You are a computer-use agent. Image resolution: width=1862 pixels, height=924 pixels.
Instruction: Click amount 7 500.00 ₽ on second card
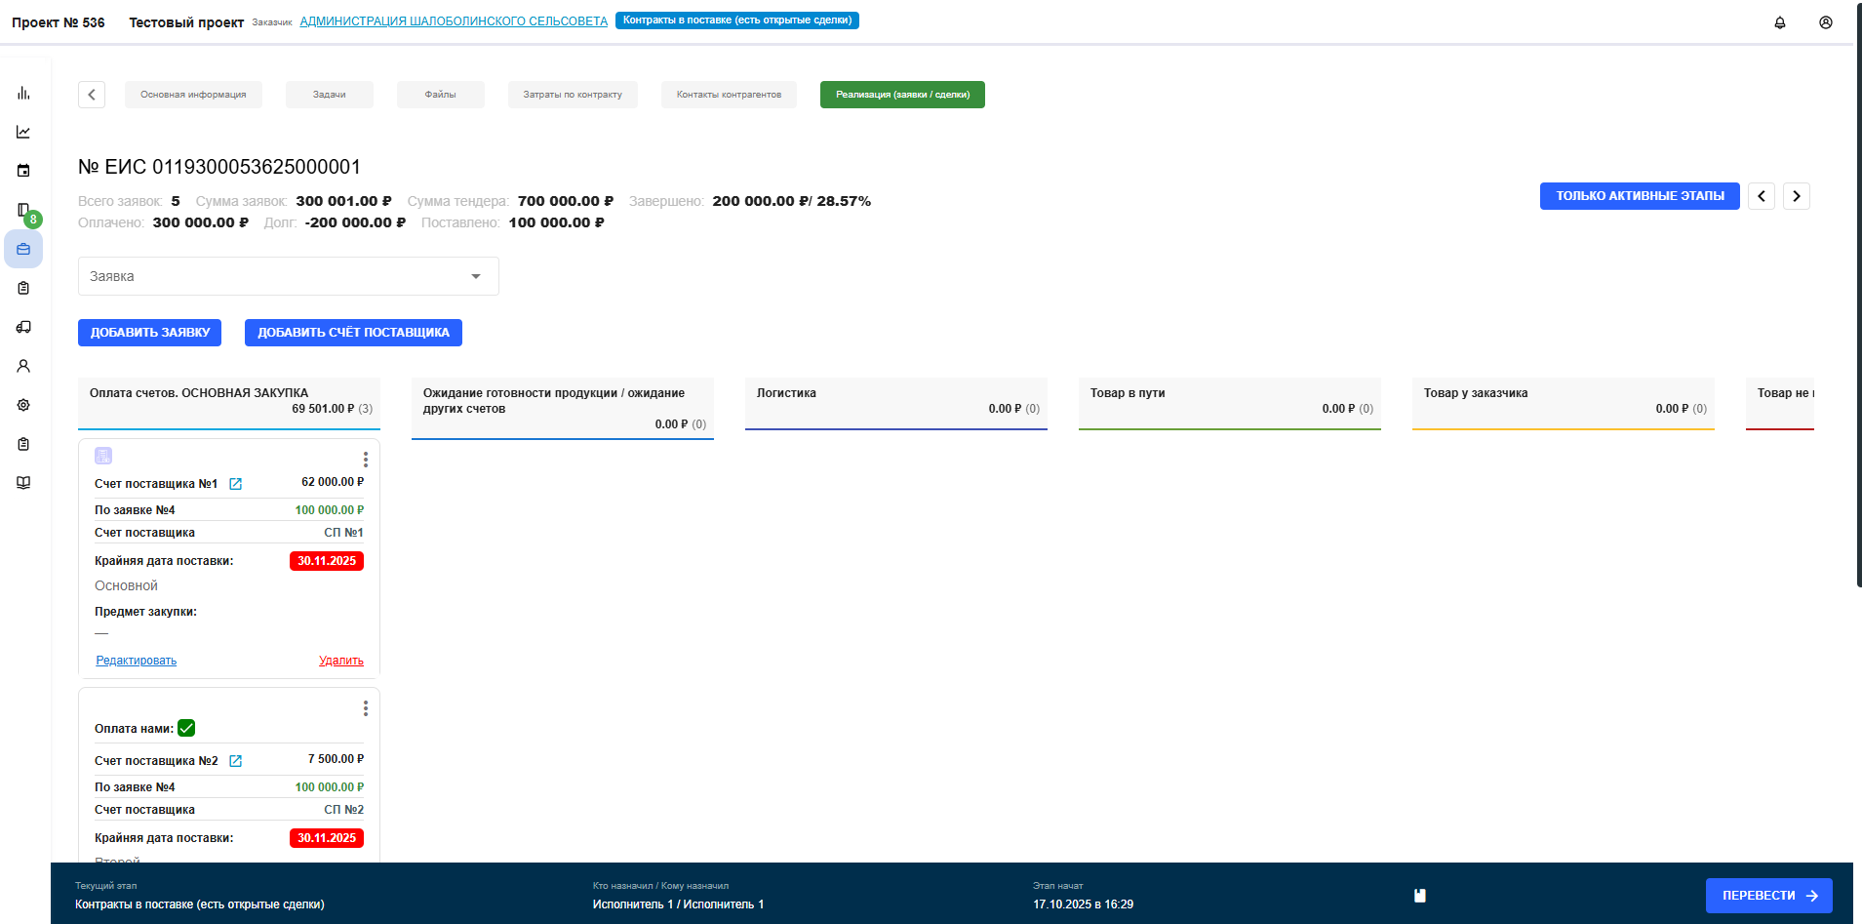coord(337,759)
